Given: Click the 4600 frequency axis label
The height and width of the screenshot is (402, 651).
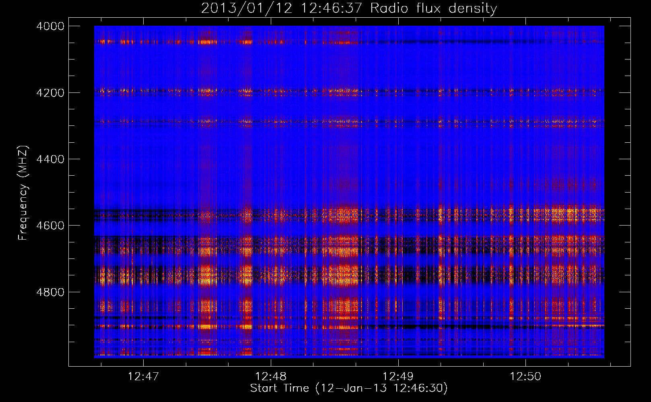Looking at the screenshot, I should pyautogui.click(x=50, y=226).
